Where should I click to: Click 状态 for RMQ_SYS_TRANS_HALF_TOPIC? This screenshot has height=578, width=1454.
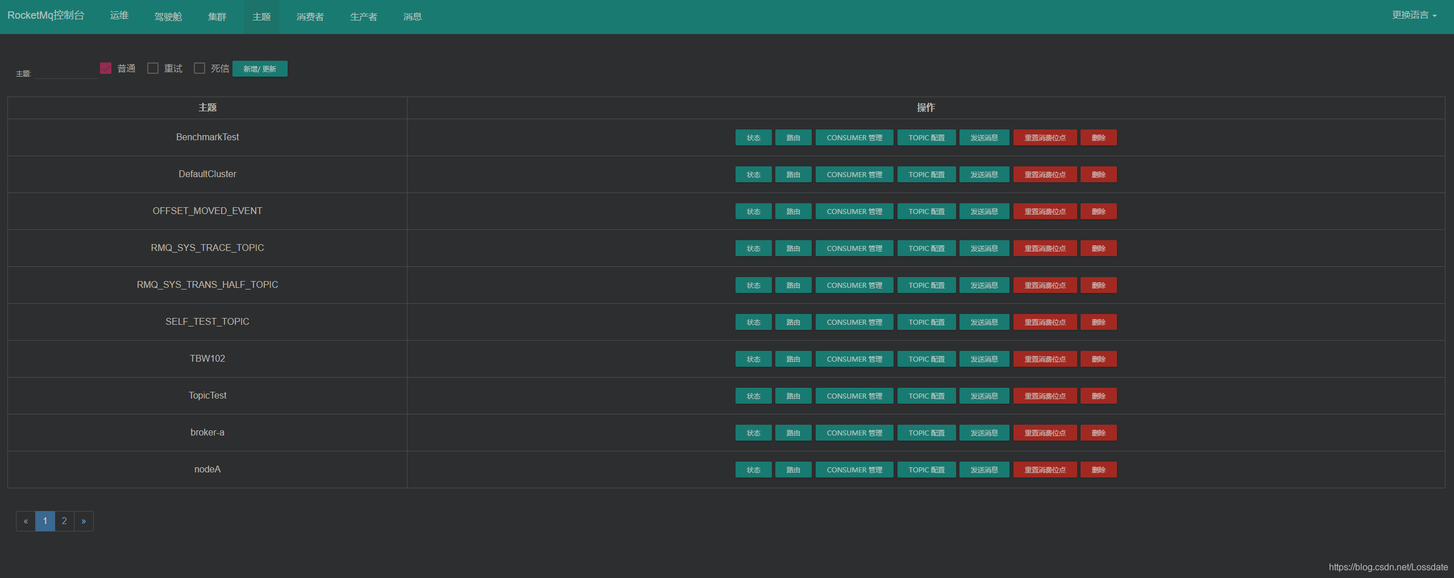click(x=754, y=285)
